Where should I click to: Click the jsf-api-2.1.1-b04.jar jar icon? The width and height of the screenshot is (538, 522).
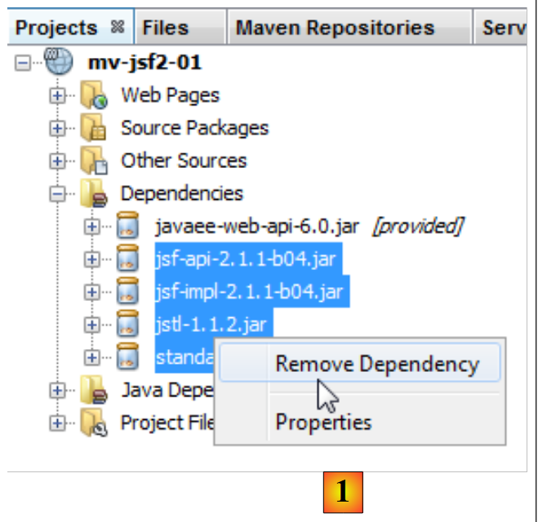point(128,259)
